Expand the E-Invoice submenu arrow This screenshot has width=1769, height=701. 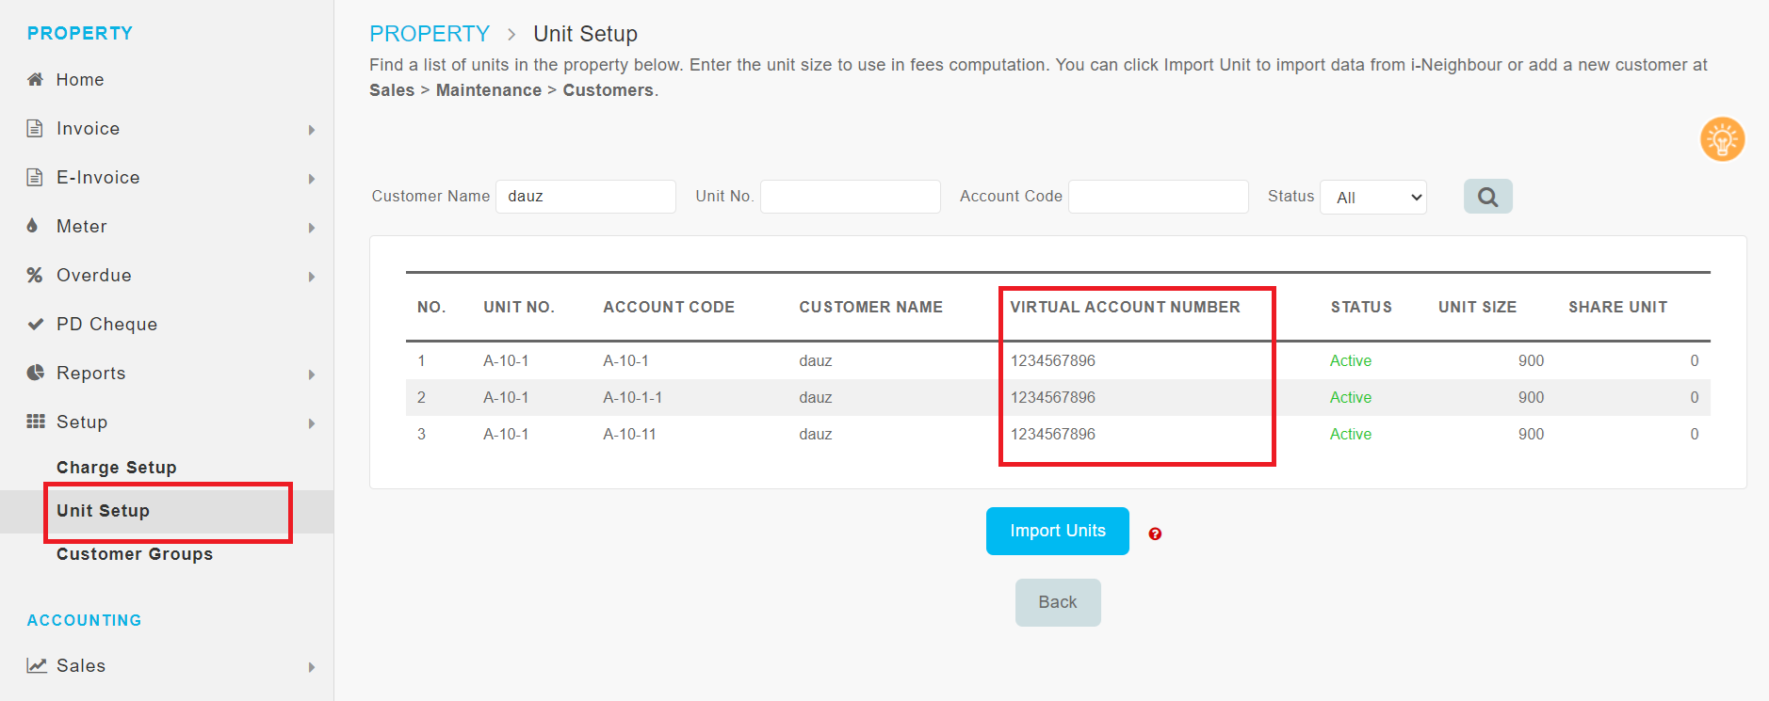click(311, 179)
